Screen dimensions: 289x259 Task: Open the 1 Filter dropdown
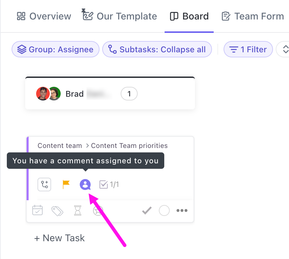tap(248, 50)
